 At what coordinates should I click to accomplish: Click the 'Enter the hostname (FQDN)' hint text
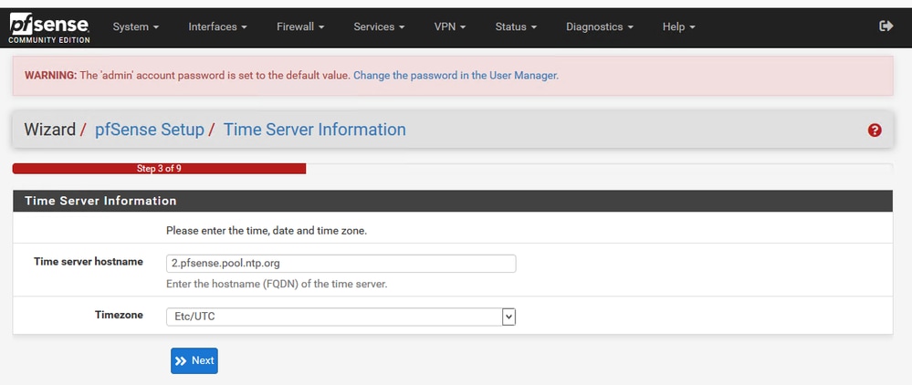pyautogui.click(x=277, y=285)
